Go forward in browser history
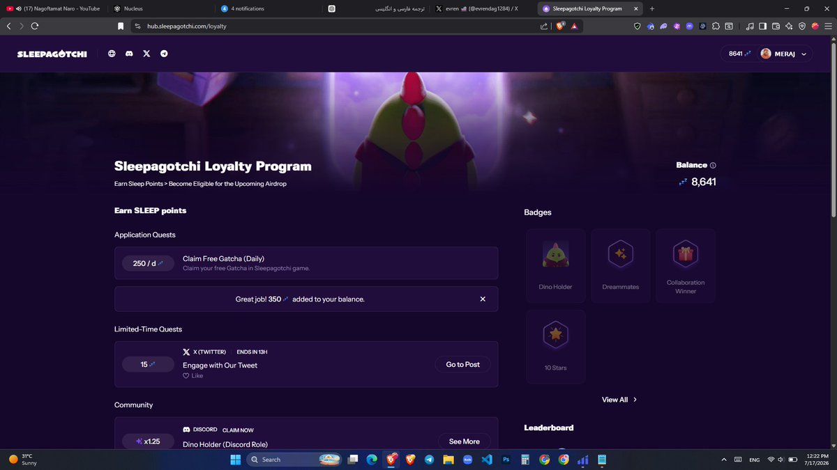 (21, 26)
